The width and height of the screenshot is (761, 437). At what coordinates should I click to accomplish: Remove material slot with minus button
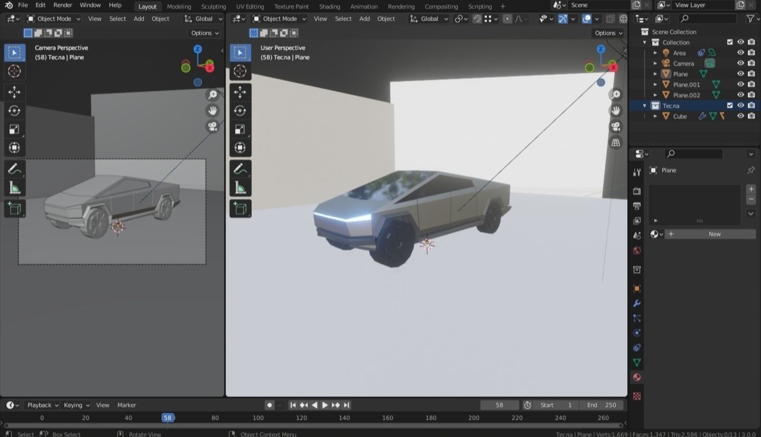(x=751, y=199)
